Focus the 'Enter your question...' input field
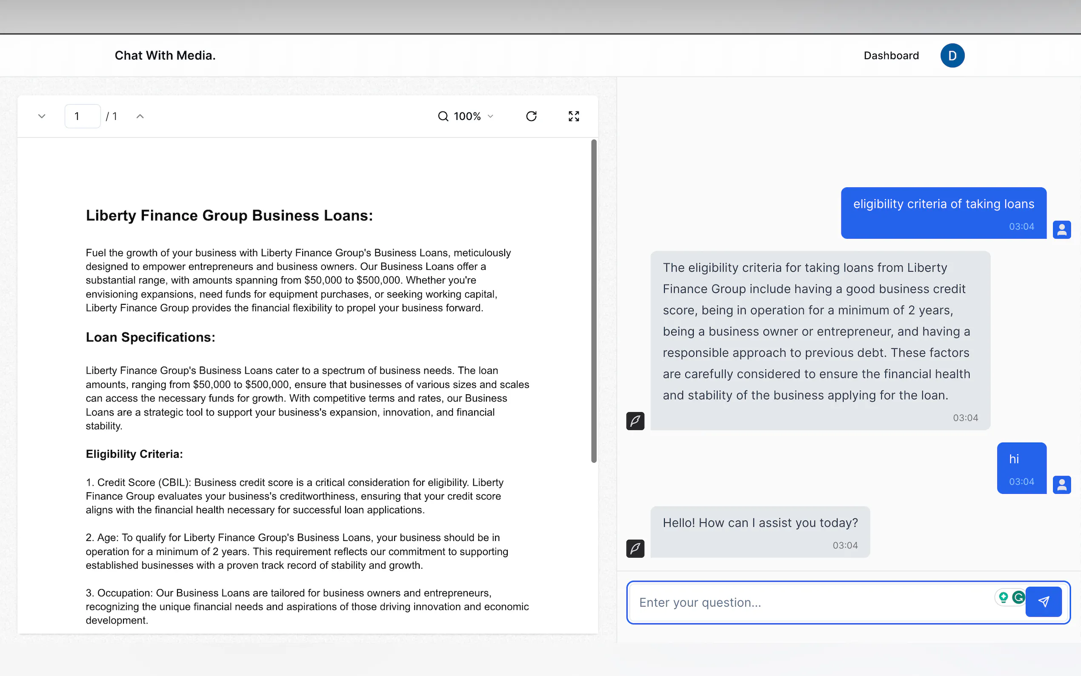The width and height of the screenshot is (1081, 676). (804, 602)
